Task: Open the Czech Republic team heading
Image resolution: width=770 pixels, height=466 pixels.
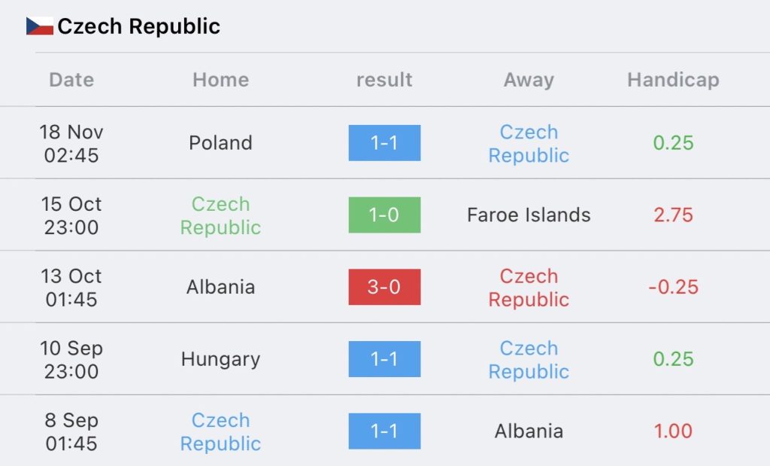Action: pyautogui.click(x=138, y=26)
